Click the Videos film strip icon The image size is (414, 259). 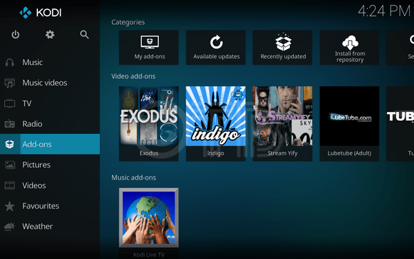[x=10, y=185]
